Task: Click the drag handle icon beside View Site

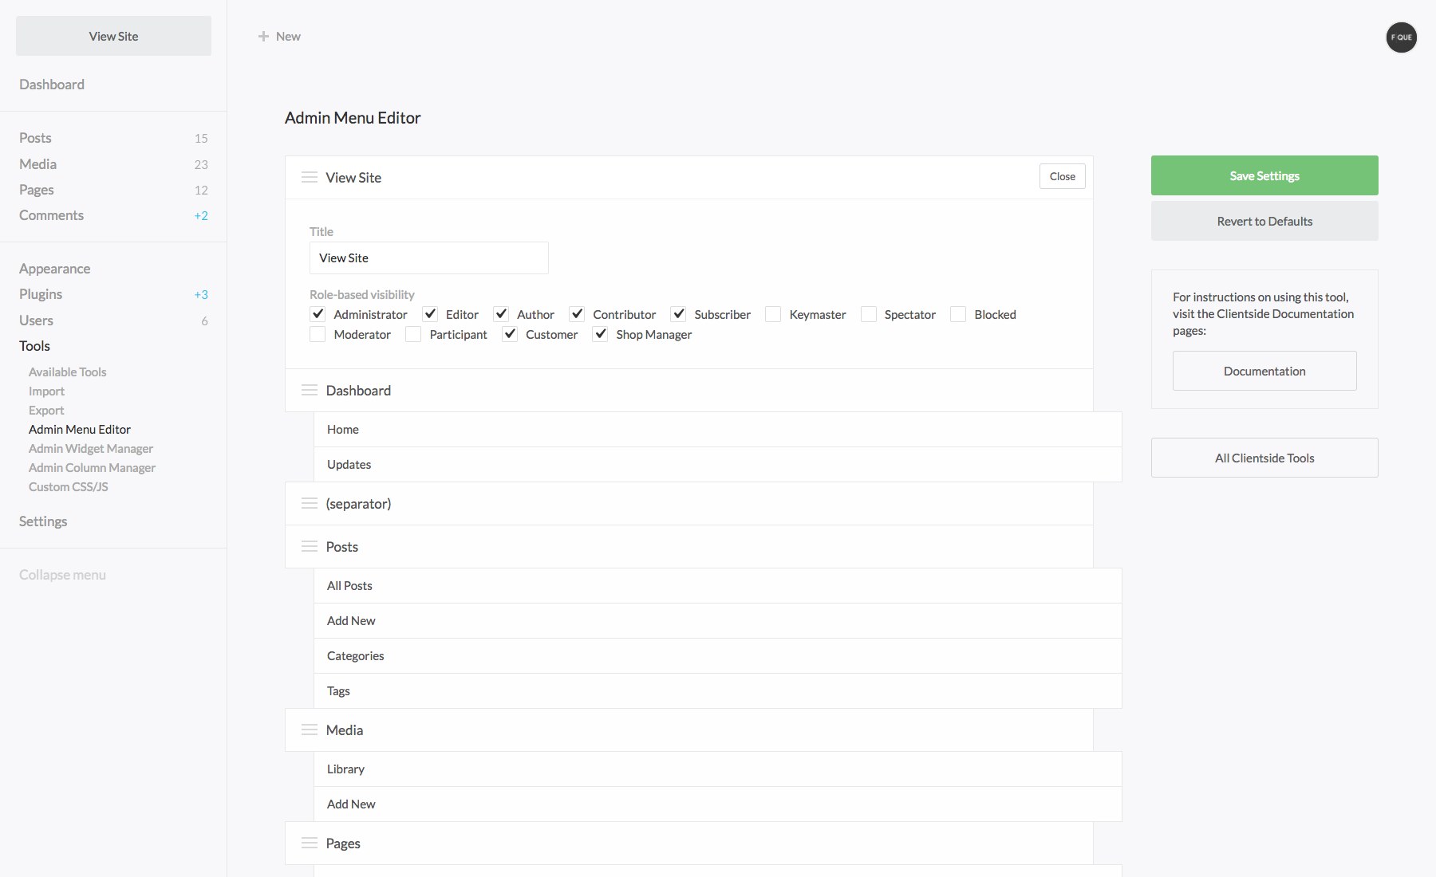Action: [x=309, y=177]
